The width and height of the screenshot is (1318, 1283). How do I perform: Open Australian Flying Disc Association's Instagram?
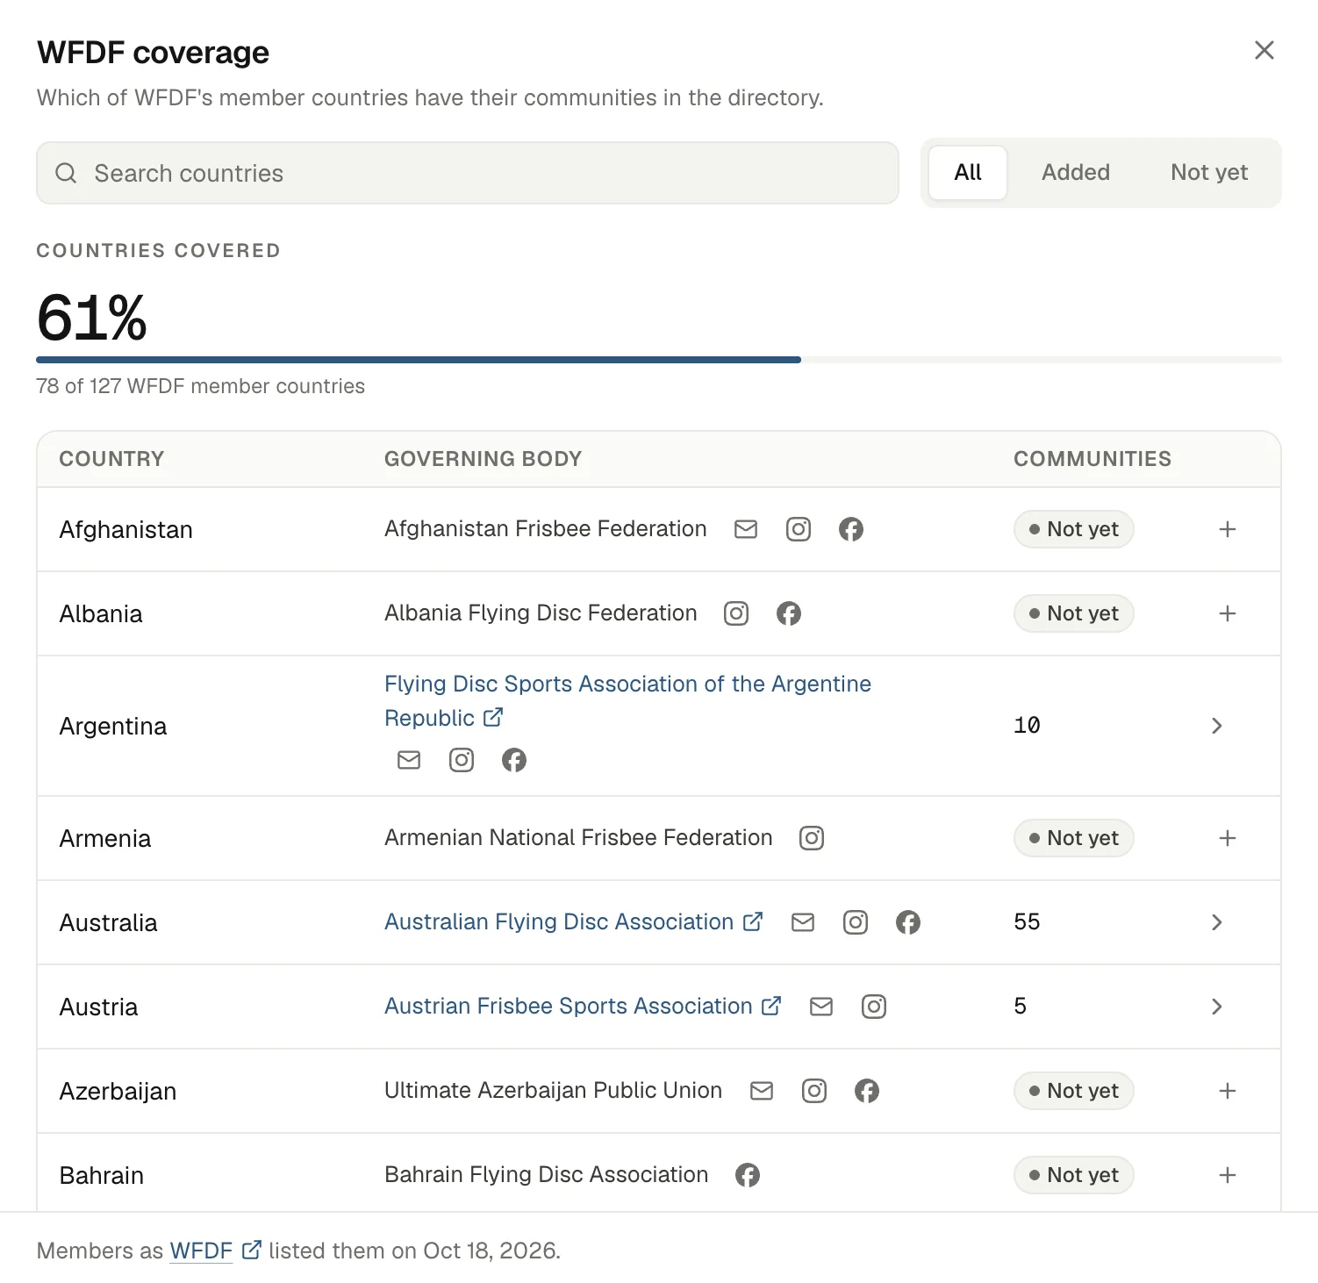click(x=856, y=922)
